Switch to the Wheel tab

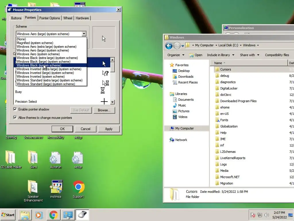tap(68, 18)
